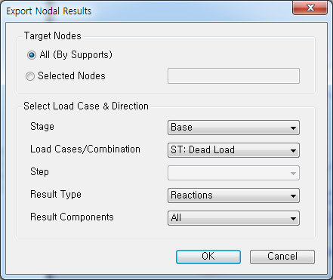The width and height of the screenshot is (333, 280).
Task: Choose the Selected Nodes radio option
Action: 30,76
